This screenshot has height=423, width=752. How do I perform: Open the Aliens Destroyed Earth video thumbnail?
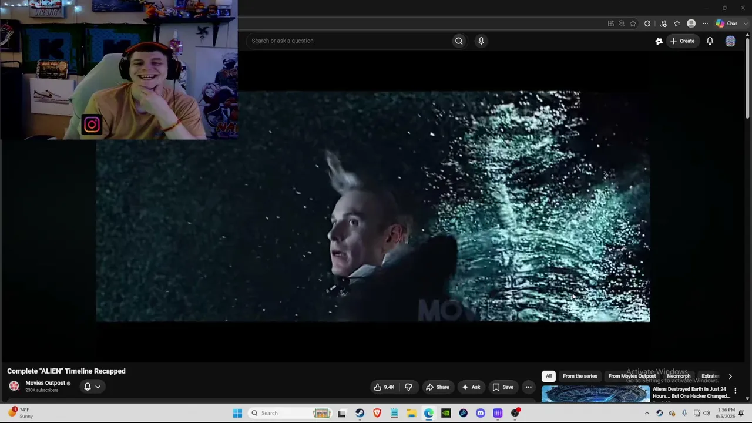tap(595, 393)
